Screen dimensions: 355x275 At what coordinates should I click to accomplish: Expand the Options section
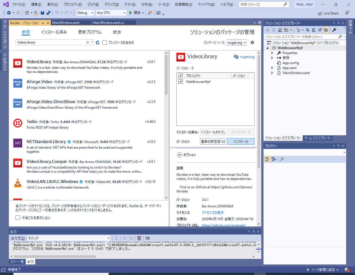(x=180, y=155)
